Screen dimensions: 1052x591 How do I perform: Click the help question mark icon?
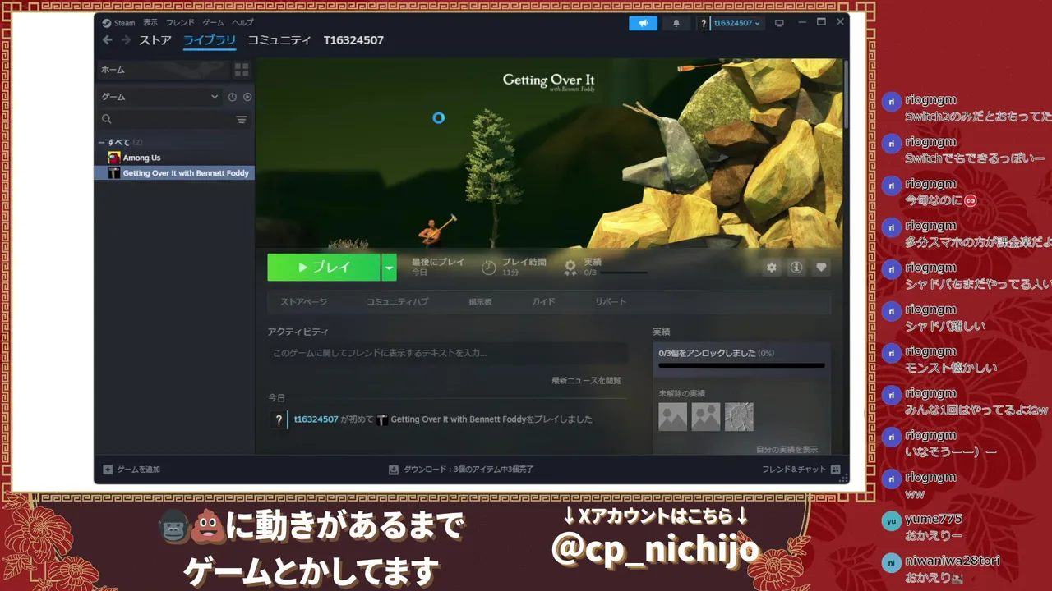tap(704, 23)
